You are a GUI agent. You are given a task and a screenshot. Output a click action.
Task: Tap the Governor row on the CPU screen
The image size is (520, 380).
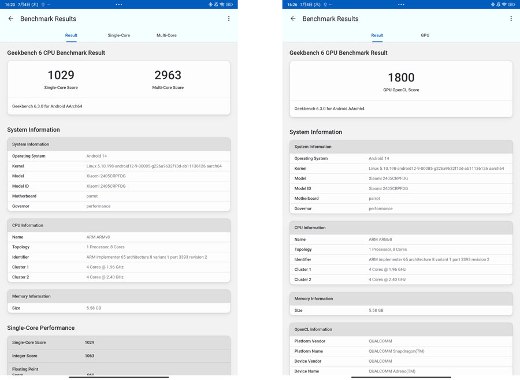coord(118,206)
